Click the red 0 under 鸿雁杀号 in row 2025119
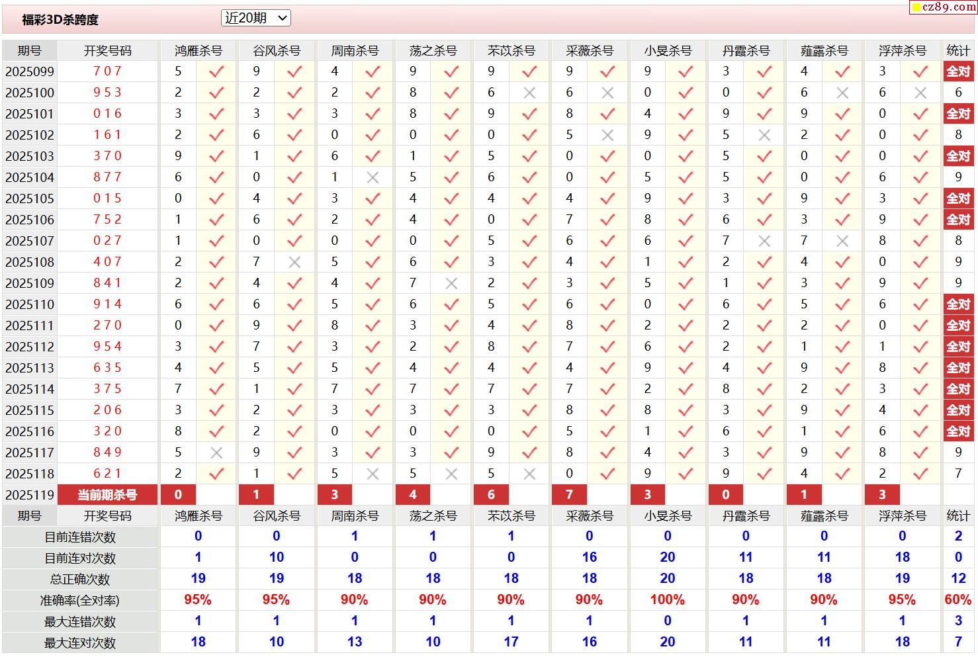 pyautogui.click(x=178, y=495)
